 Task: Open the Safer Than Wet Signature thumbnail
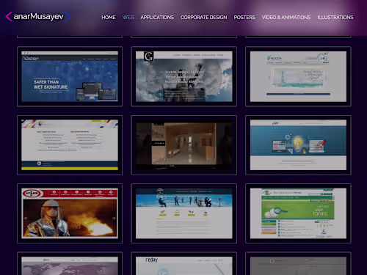(x=70, y=76)
